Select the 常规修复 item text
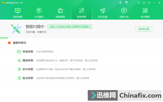 [28, 52]
